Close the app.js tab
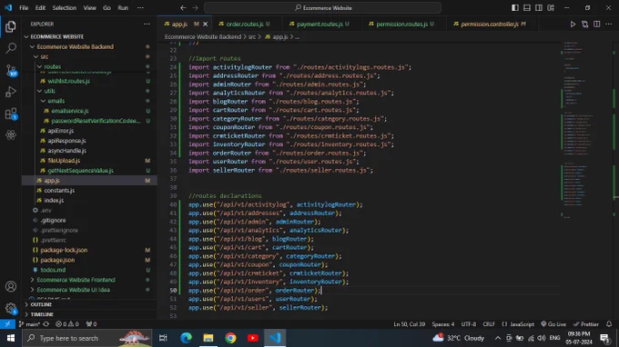The image size is (619, 347). (206, 24)
